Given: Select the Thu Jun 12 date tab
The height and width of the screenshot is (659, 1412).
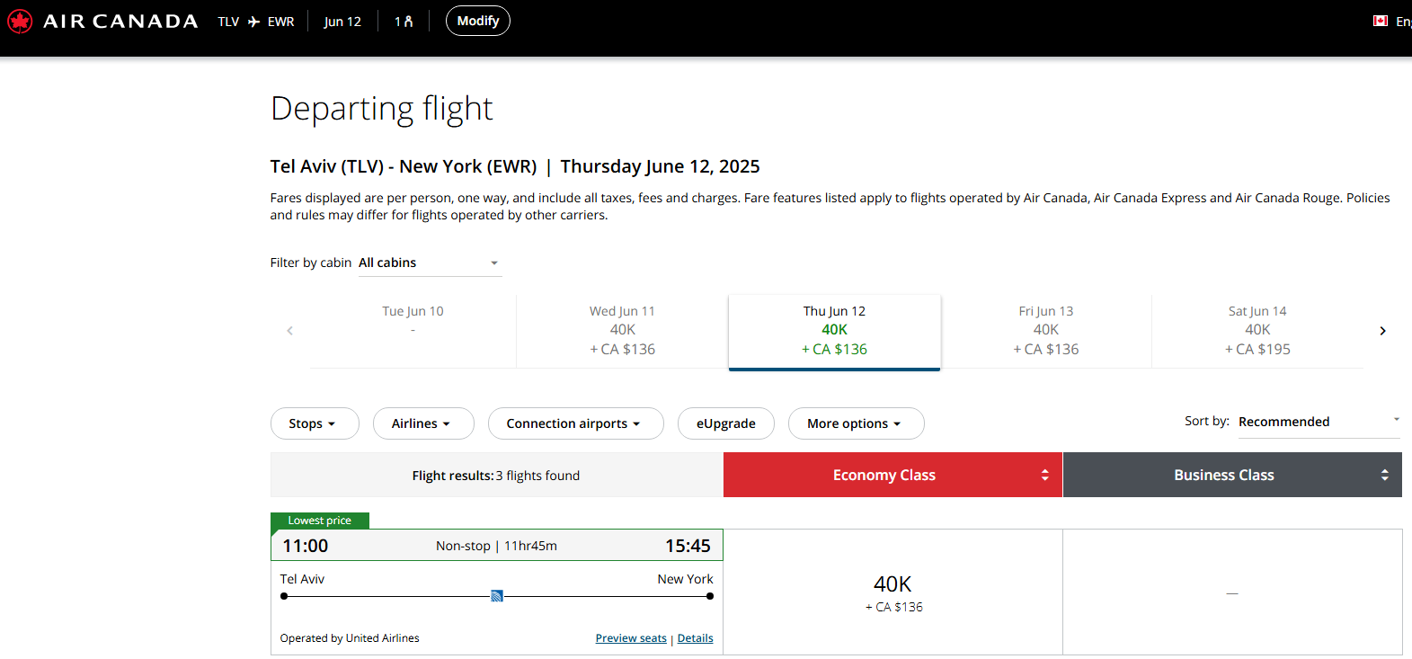Looking at the screenshot, I should tap(834, 331).
